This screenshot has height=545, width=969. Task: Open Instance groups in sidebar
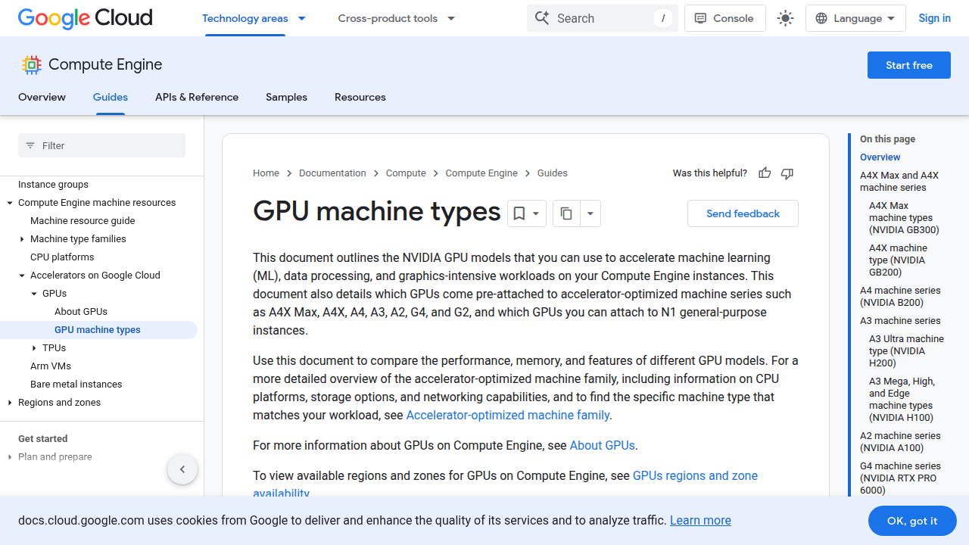coord(53,185)
